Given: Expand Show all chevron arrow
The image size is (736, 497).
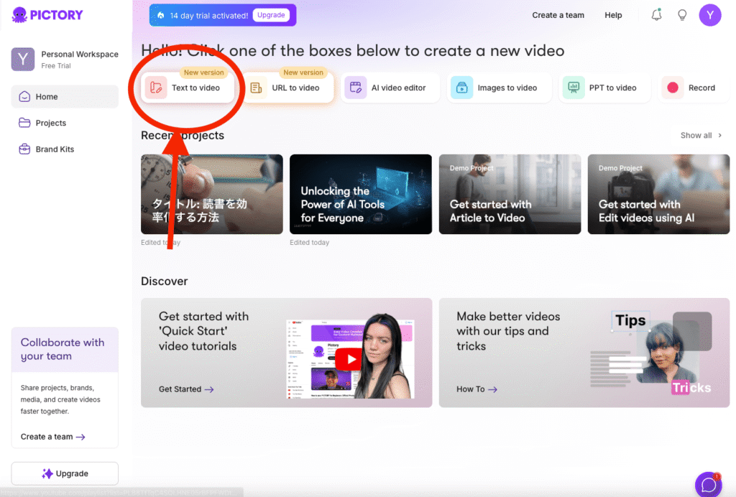Looking at the screenshot, I should pyautogui.click(x=720, y=135).
